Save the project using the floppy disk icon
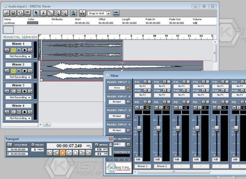This screenshot has width=246, height=179. tap(14, 13)
